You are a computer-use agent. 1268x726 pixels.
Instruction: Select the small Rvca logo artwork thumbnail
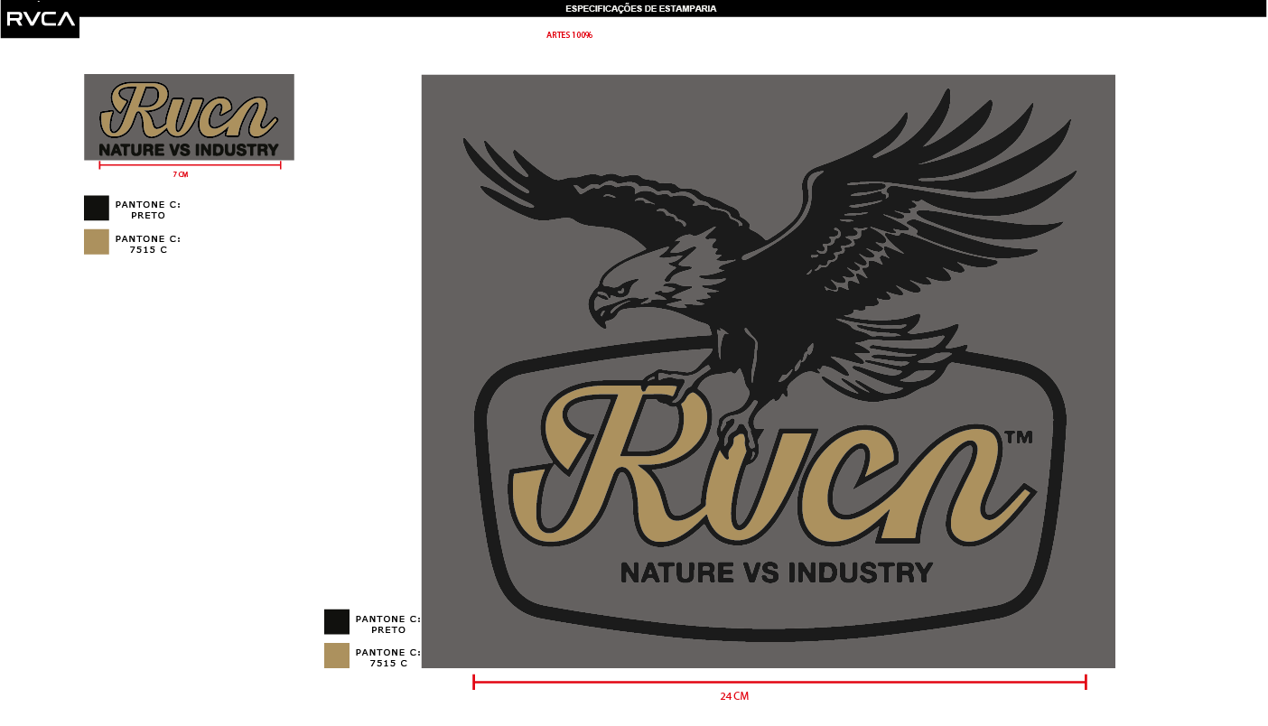[189, 117]
